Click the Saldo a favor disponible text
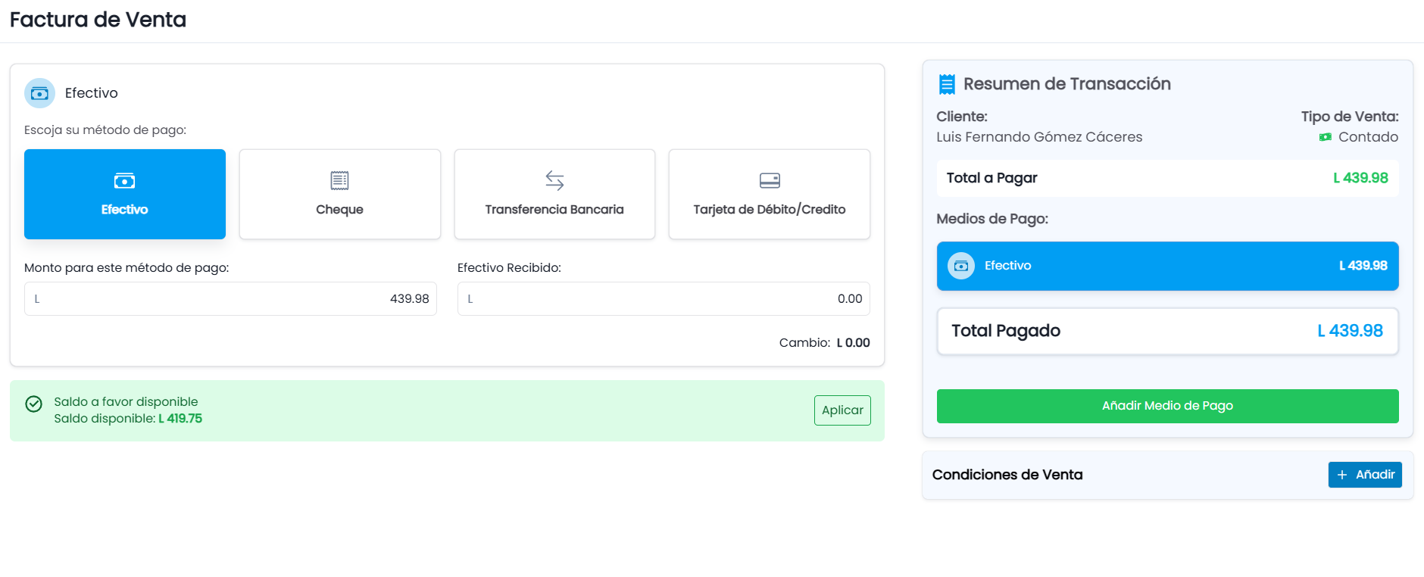Viewport: 1424px width, 577px height. pyautogui.click(x=126, y=402)
